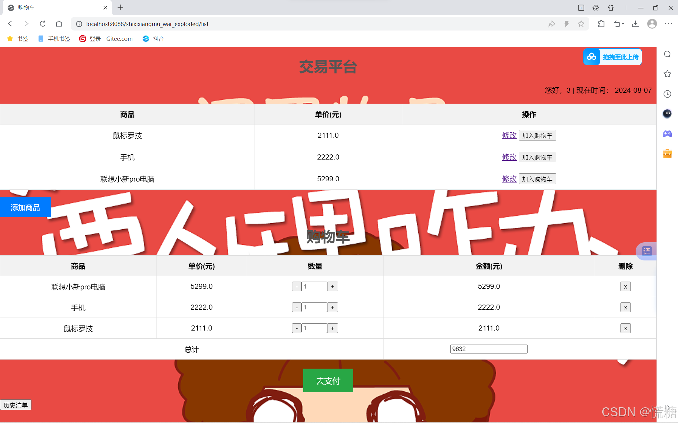Bookmark this page with star icon
Screen dimensions: 678x423
581,24
